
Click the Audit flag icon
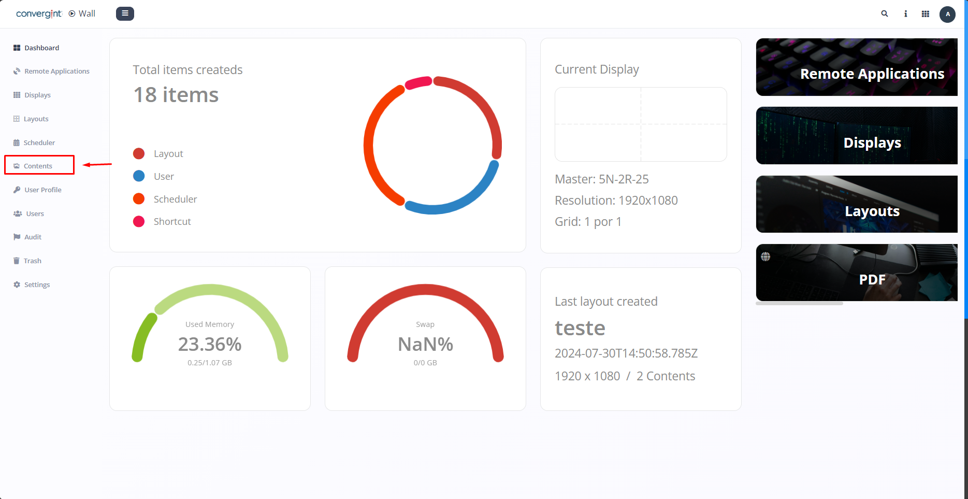click(x=17, y=237)
